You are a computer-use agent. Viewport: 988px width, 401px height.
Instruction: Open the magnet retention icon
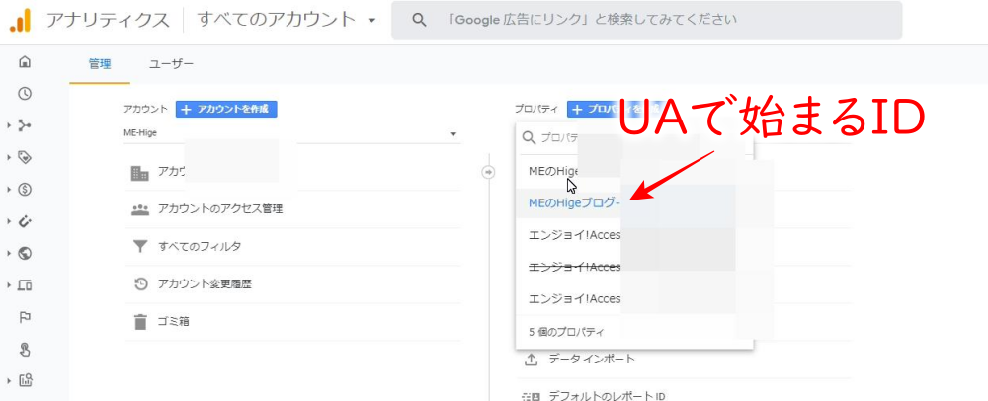tap(26, 221)
